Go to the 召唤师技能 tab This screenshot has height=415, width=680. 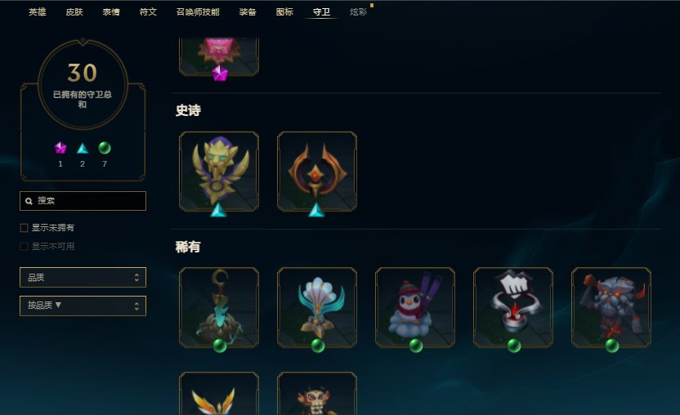(198, 12)
